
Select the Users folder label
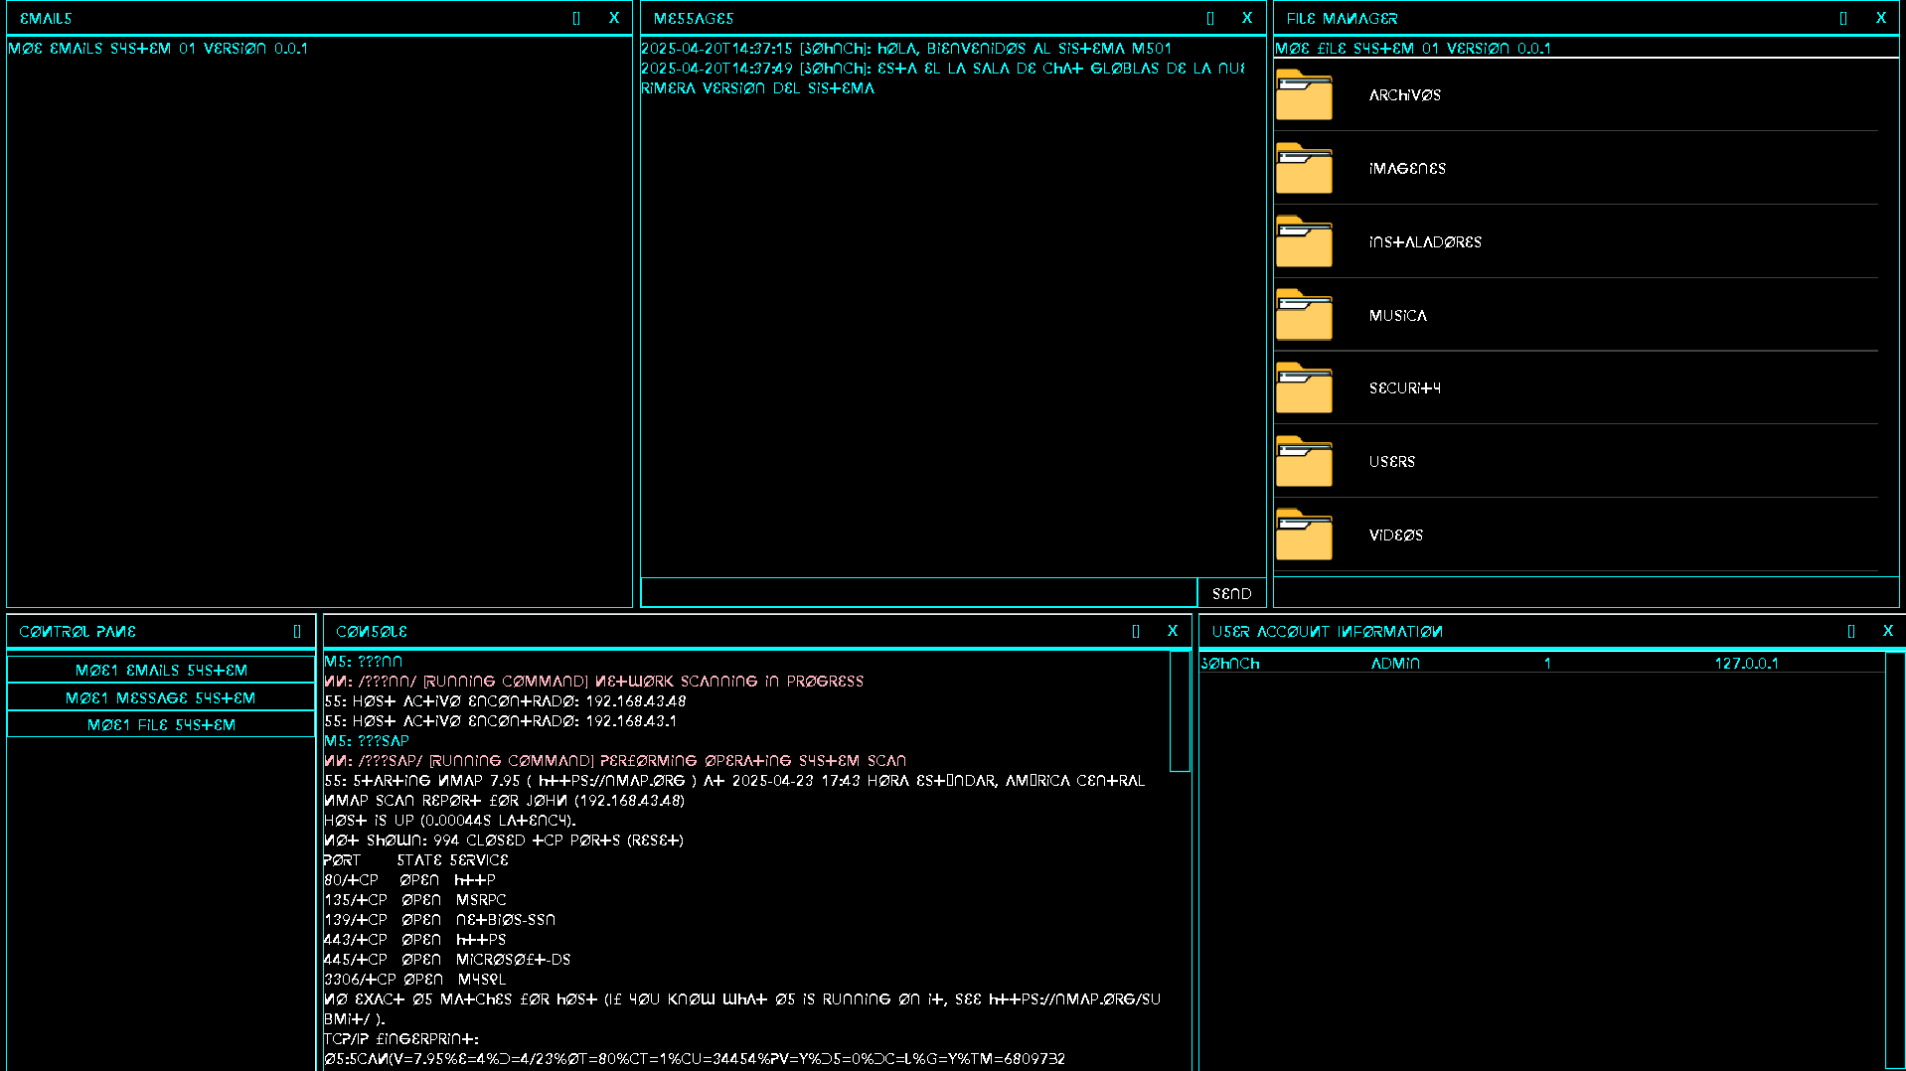(x=1391, y=462)
